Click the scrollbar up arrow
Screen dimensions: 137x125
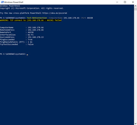(x=136, y=6)
